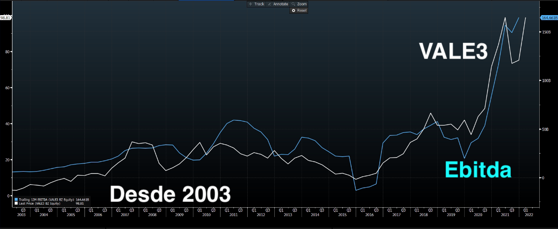Select the Trailing 12M EBITDA legend label
The height and width of the screenshot is (229, 558).
pos(46,200)
